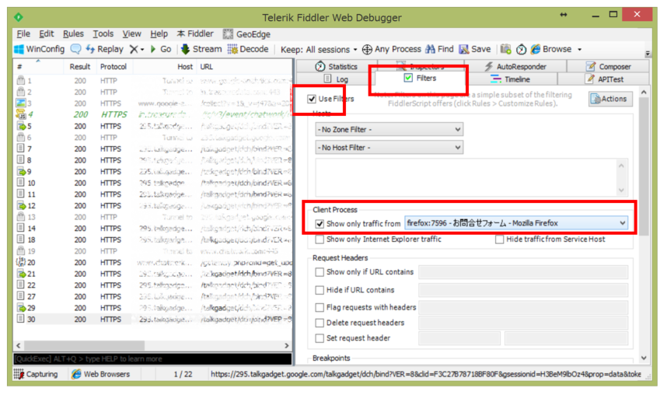Image resolution: width=667 pixels, height=395 pixels.
Task: Sort sessions by the Result column
Action: click(x=80, y=67)
